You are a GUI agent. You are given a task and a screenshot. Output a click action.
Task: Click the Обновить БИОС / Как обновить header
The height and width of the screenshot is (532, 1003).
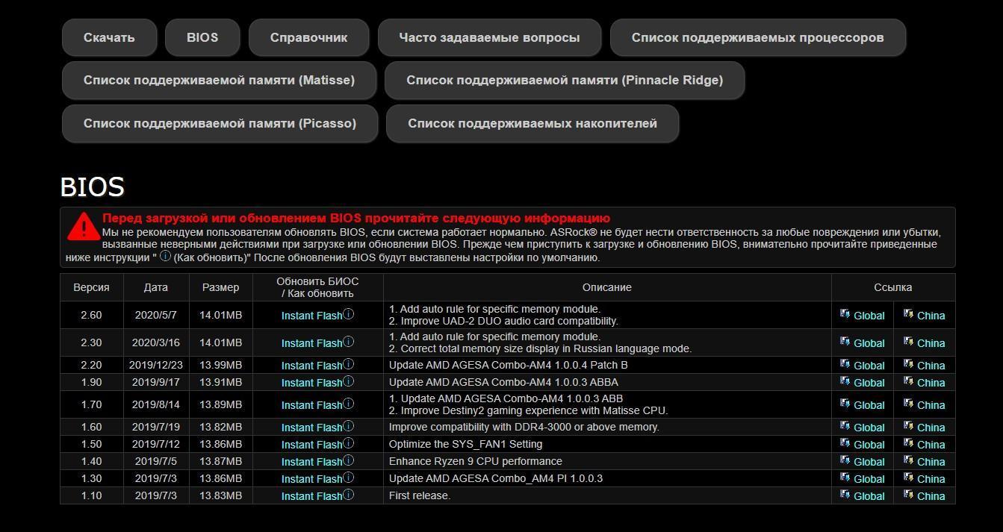317,287
